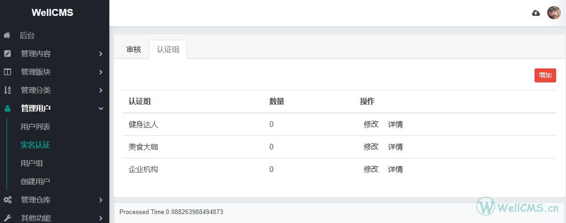Screen dimensions: 566x223
Task: Click the user icon for 管理用户
Action: point(7,108)
